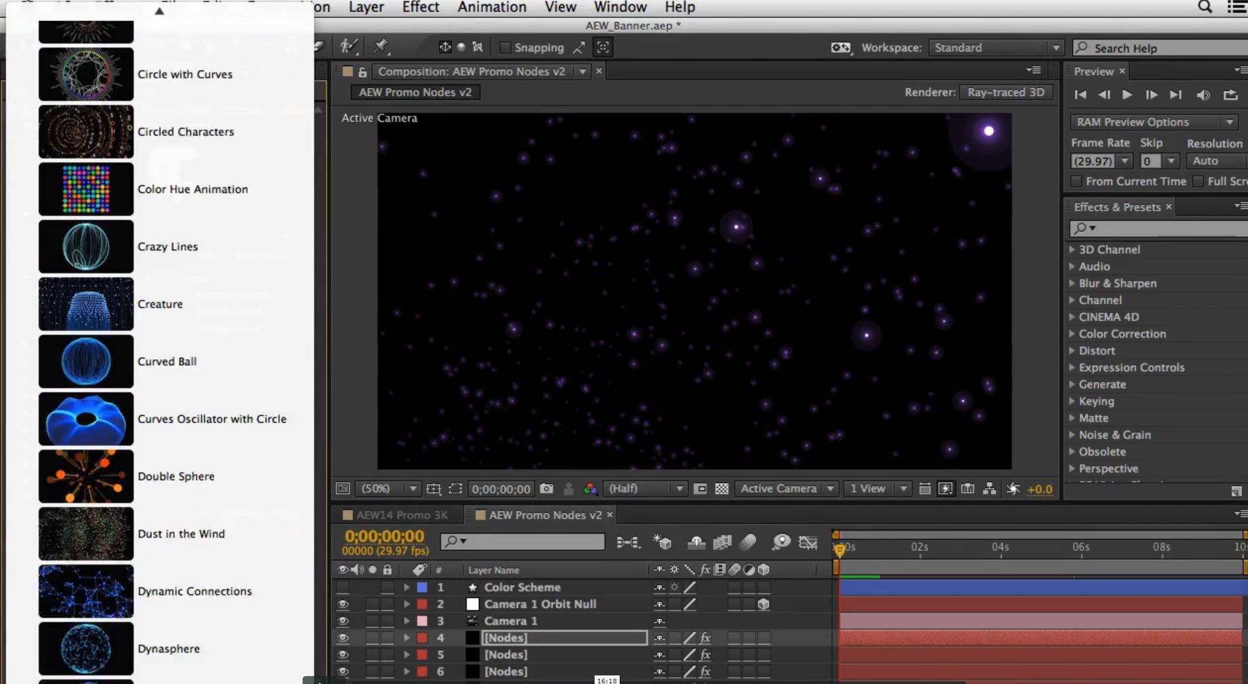Play the RAM preview
The height and width of the screenshot is (684, 1248).
1127,95
